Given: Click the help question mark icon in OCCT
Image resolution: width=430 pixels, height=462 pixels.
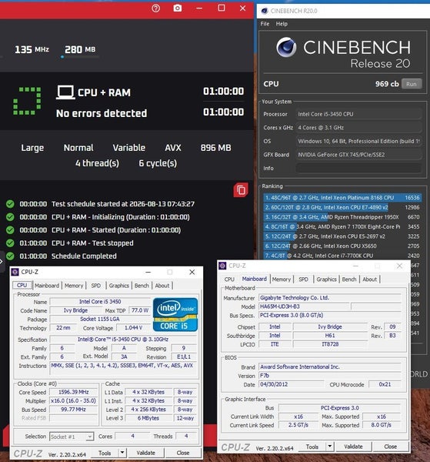Looking at the screenshot, I should [155, 8].
